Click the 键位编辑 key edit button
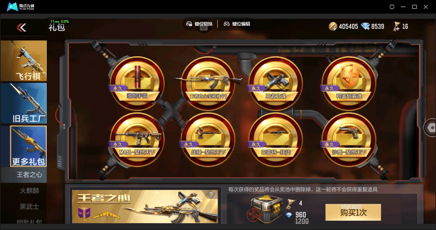436x230 pixels. (237, 24)
